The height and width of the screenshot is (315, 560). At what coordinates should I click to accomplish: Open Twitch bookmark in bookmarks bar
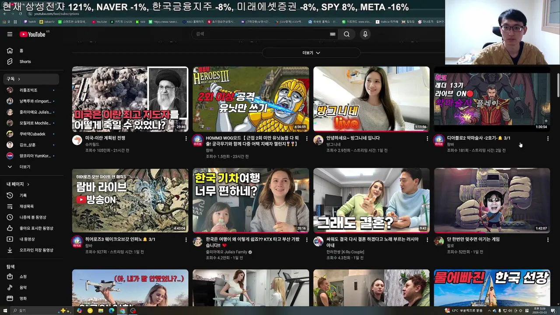click(x=30, y=21)
